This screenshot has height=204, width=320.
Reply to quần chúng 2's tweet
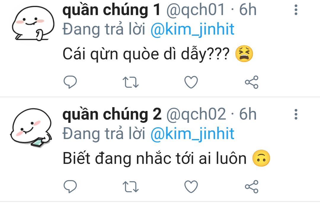(71, 186)
